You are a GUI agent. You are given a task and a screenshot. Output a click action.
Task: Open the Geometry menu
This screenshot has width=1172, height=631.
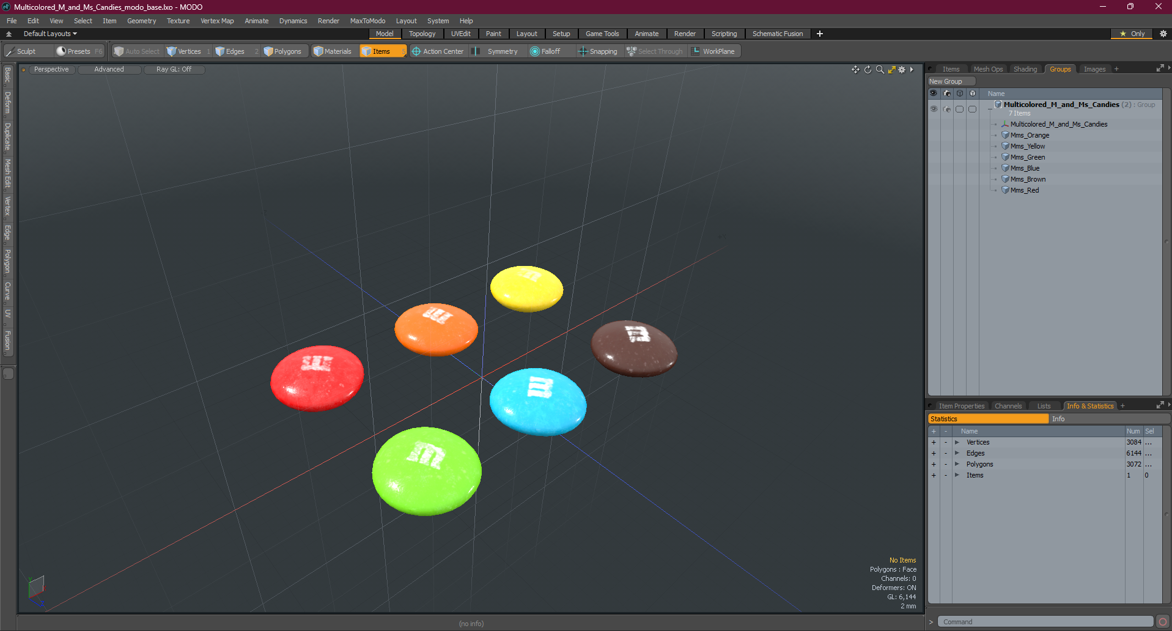(141, 21)
